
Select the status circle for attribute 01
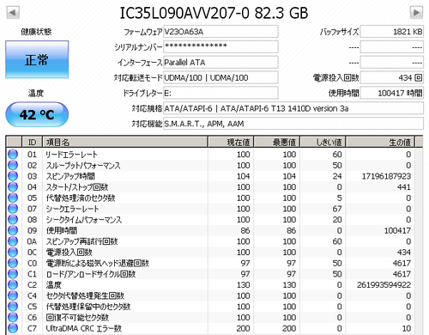13,155
